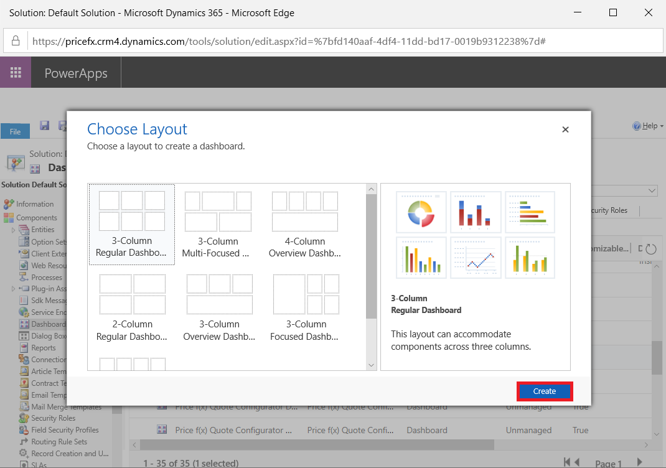Select the 3-Column Multi-Focused layout
Viewport: 666px width, 468px height.
coord(218,224)
